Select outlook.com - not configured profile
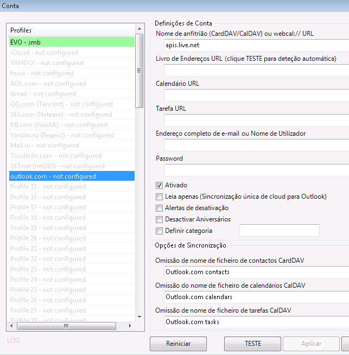349x355 pixels. tap(72, 176)
